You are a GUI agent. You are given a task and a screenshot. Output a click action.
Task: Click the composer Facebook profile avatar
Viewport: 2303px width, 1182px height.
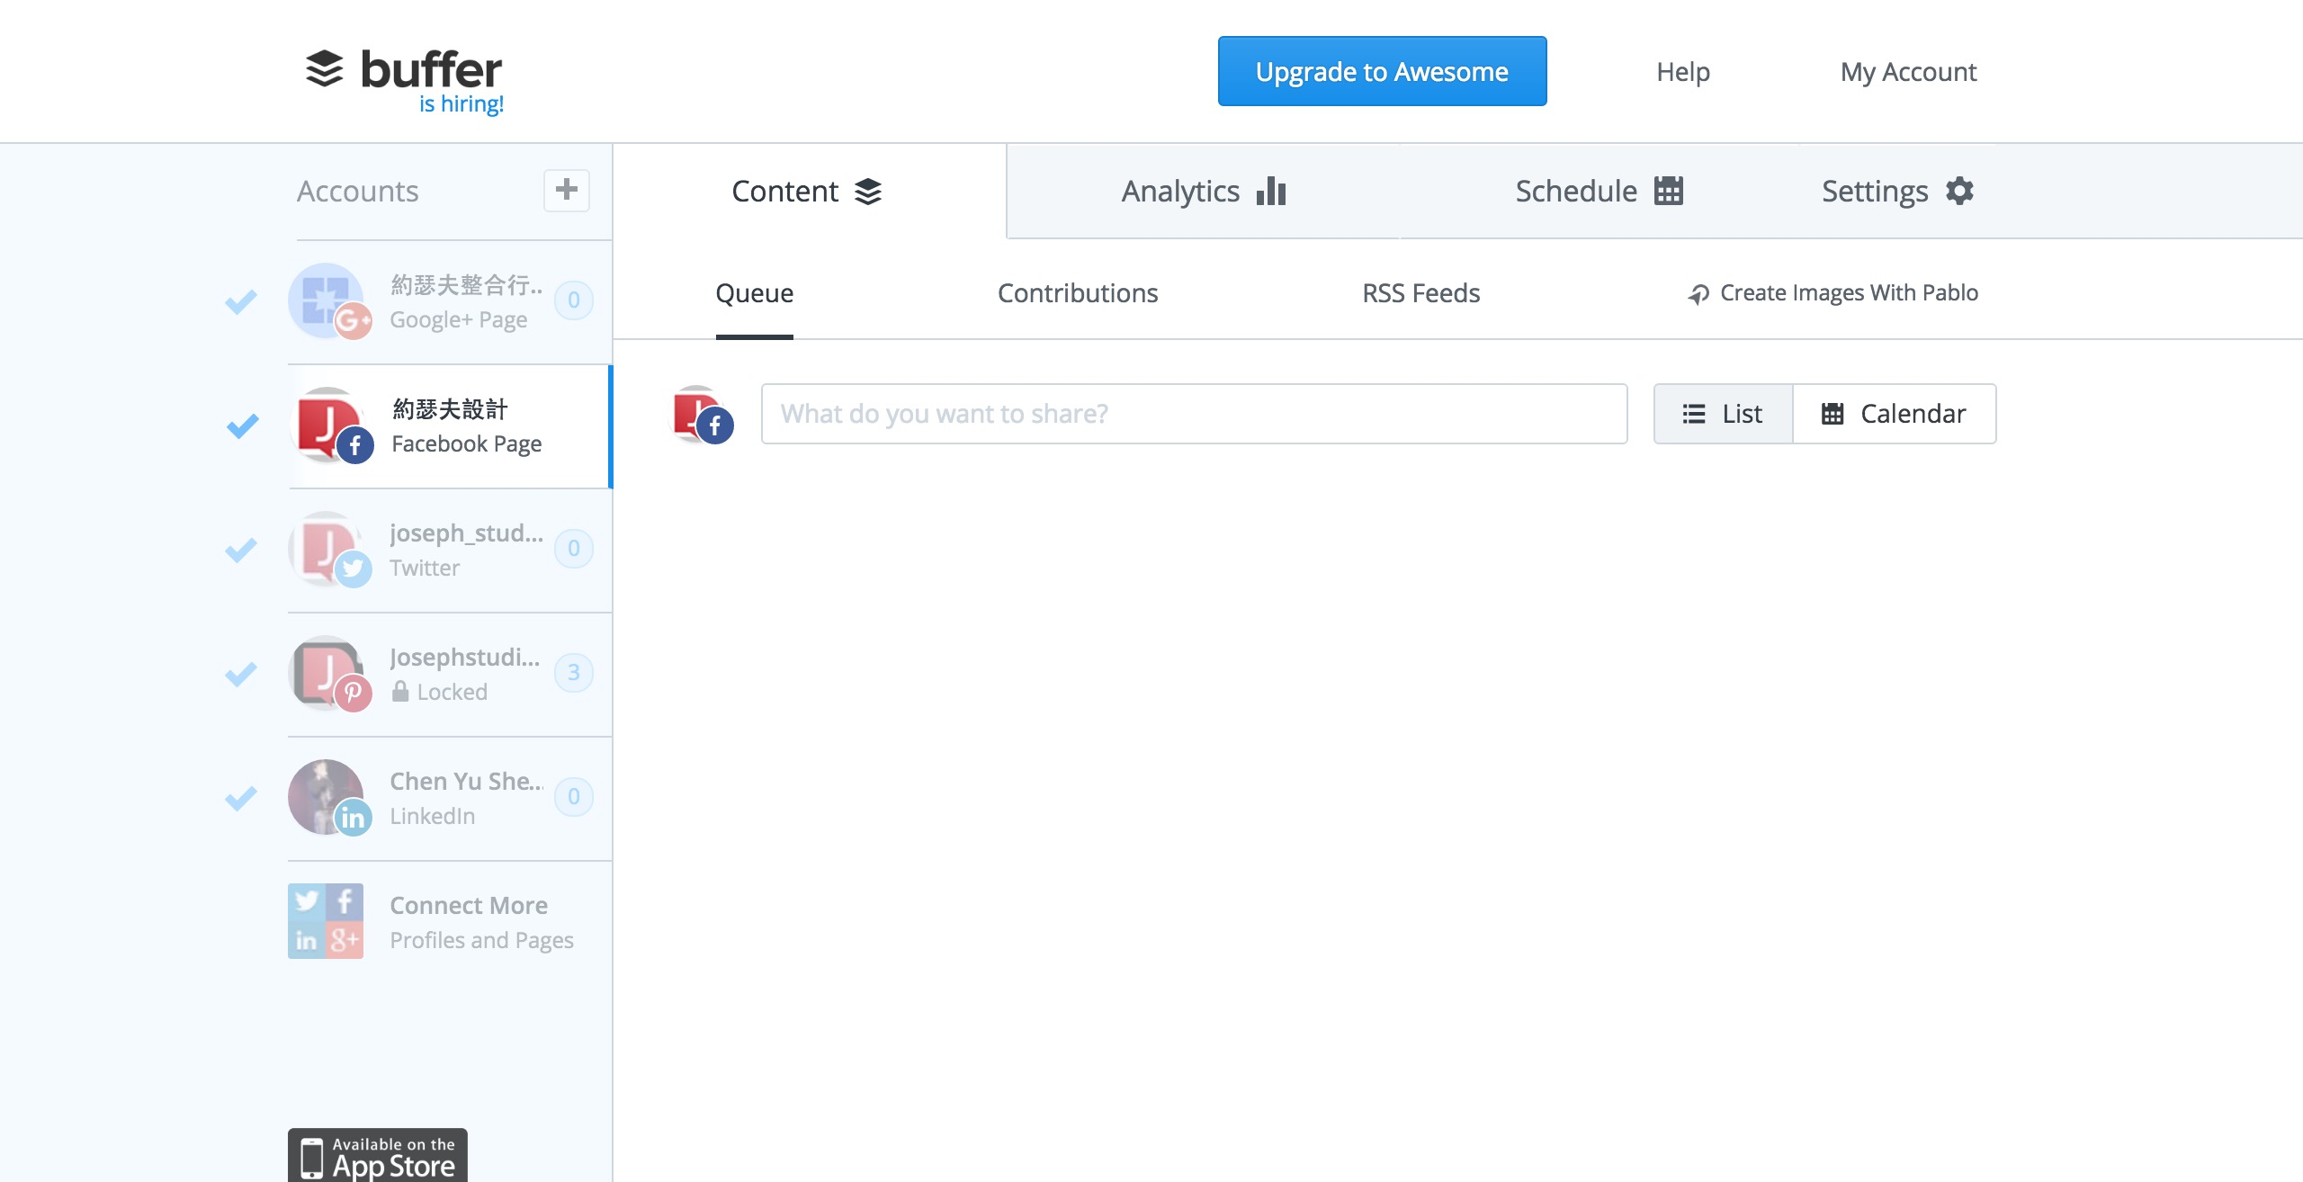pyautogui.click(x=702, y=415)
